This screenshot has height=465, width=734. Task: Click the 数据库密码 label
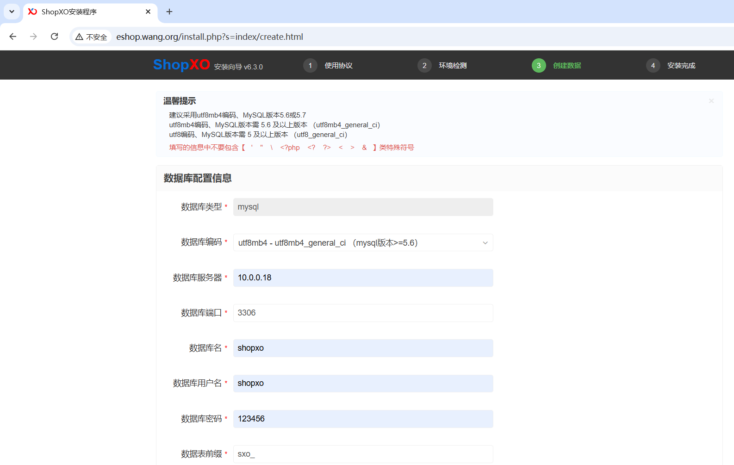(x=201, y=419)
